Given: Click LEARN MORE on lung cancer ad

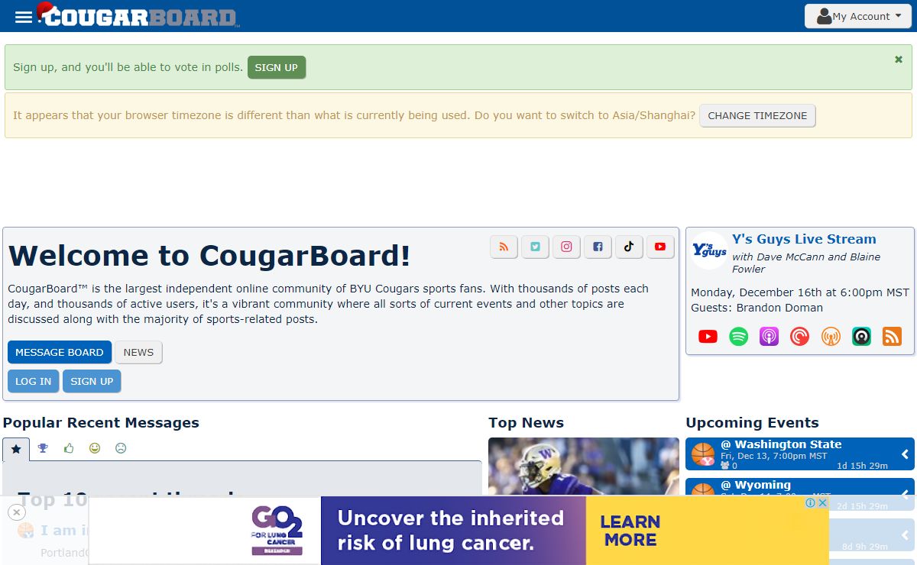Looking at the screenshot, I should (x=630, y=531).
